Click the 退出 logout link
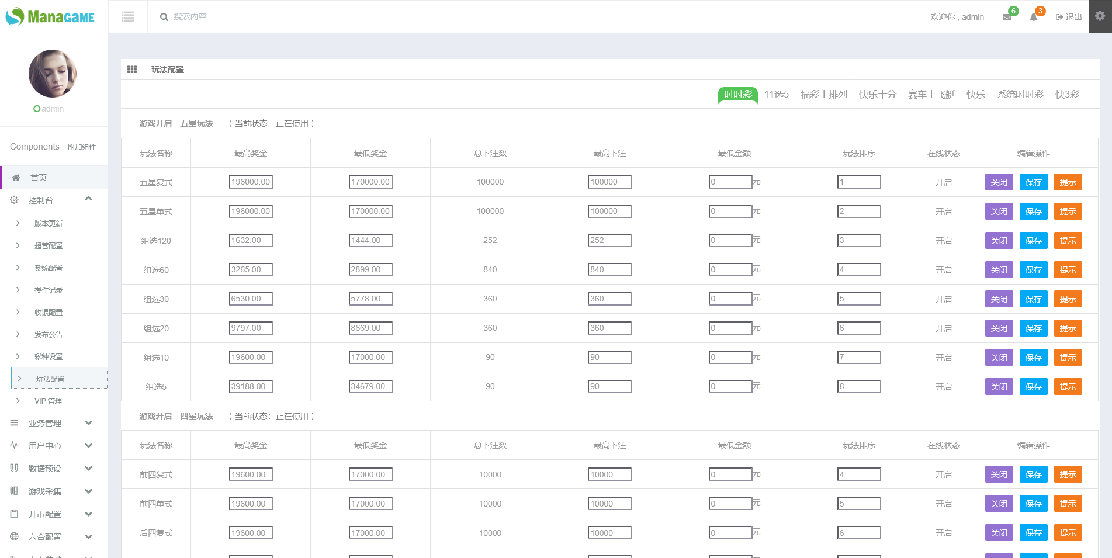The width and height of the screenshot is (1112, 558). pyautogui.click(x=1069, y=17)
